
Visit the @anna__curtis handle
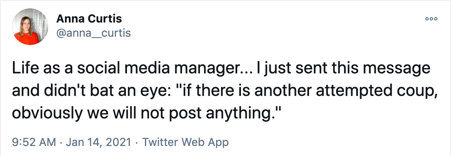point(94,33)
